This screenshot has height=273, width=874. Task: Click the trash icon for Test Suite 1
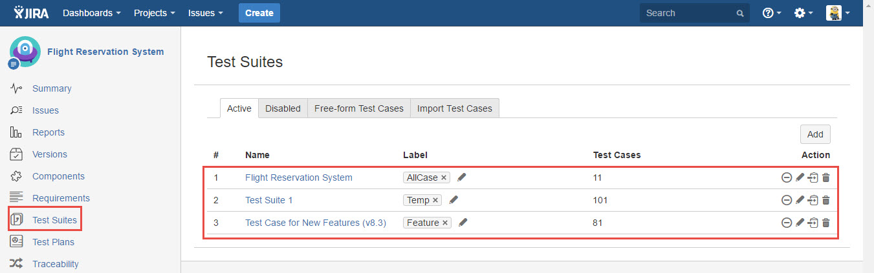[826, 200]
